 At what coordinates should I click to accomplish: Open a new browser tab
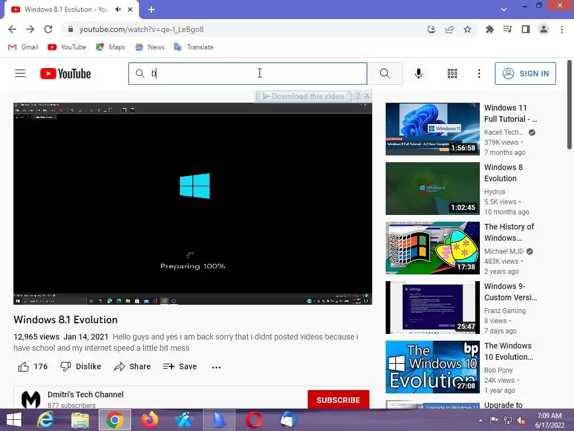(x=151, y=10)
